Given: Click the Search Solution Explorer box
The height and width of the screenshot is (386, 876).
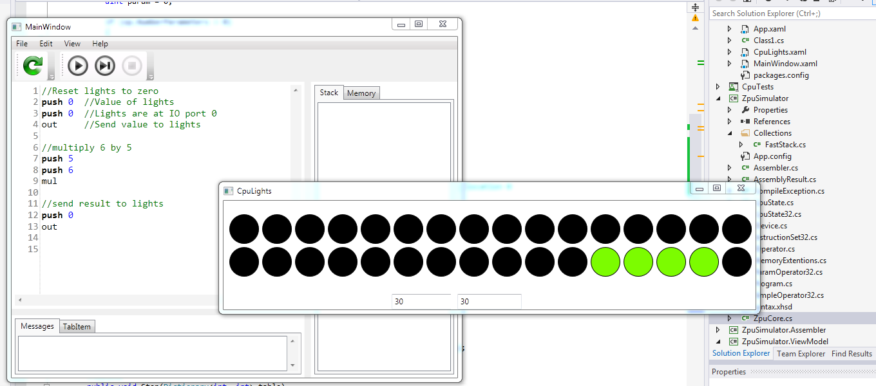Looking at the screenshot, I should point(792,14).
